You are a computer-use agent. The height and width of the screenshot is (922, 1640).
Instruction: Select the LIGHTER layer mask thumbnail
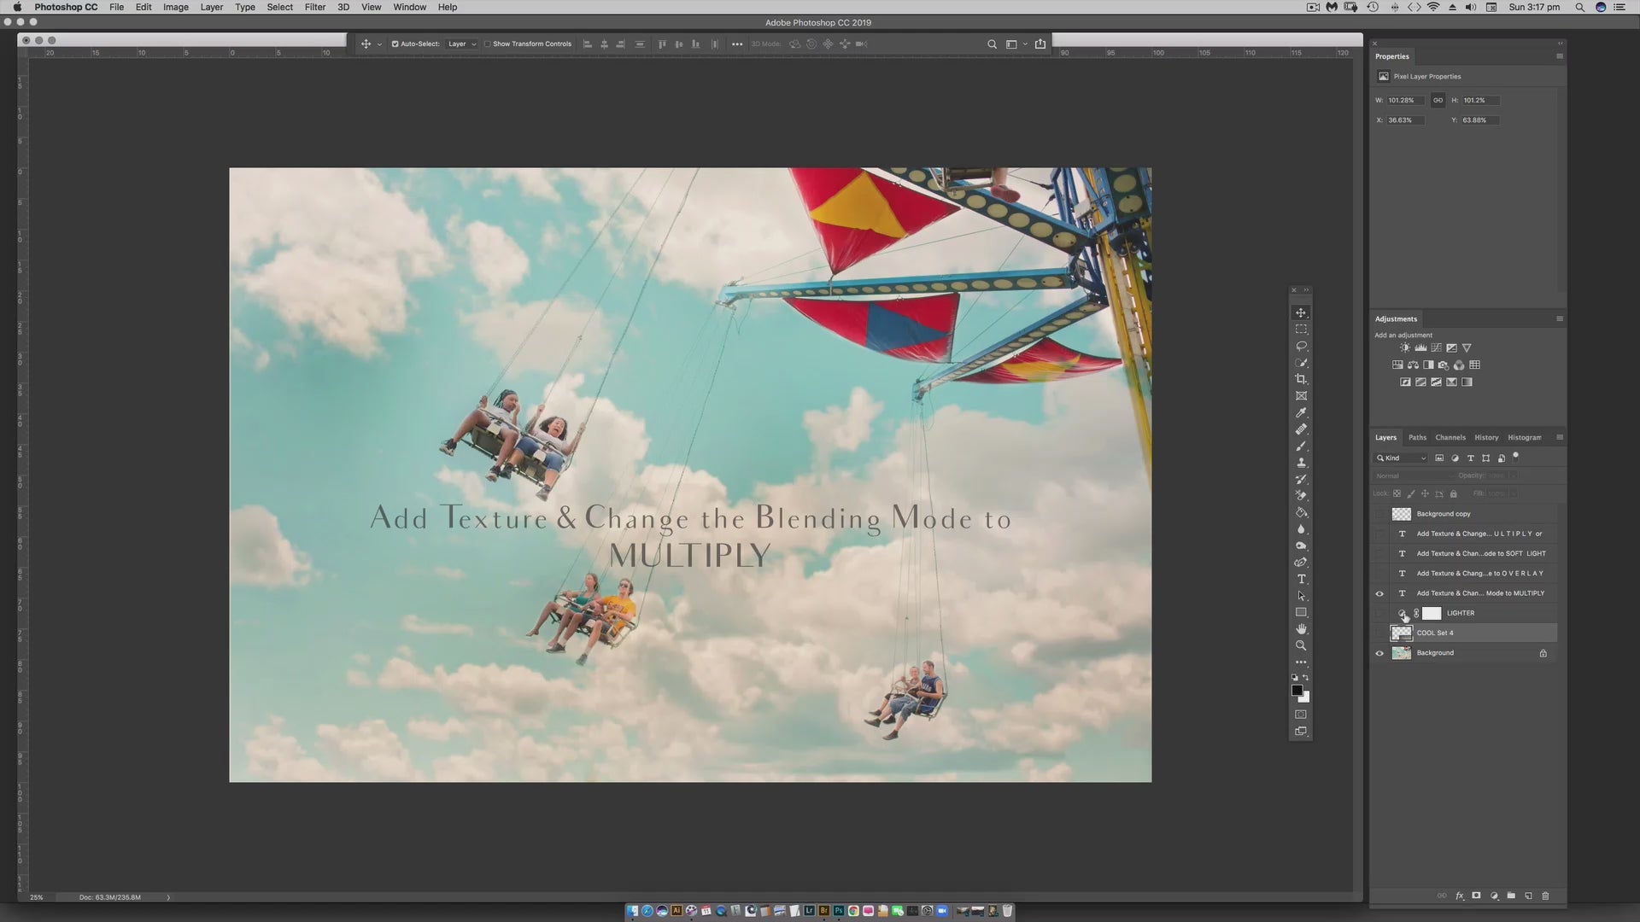[x=1432, y=613]
